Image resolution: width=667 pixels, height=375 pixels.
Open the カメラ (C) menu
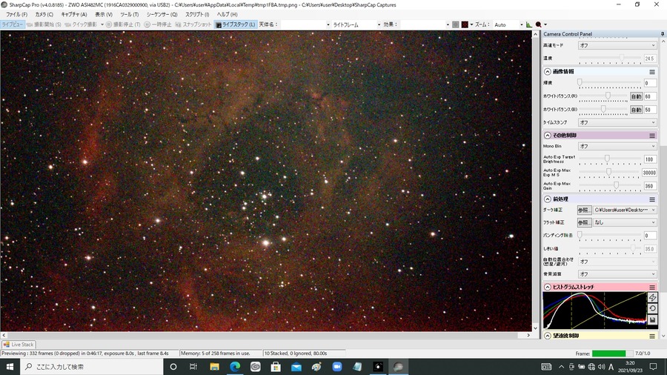[44, 15]
